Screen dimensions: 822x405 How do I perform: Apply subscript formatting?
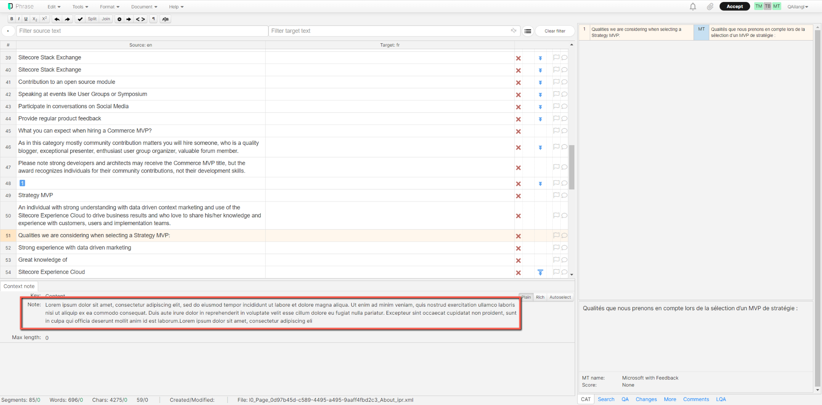(35, 19)
